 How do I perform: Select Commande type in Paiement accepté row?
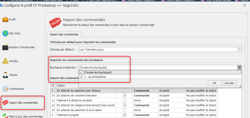point(146,115)
